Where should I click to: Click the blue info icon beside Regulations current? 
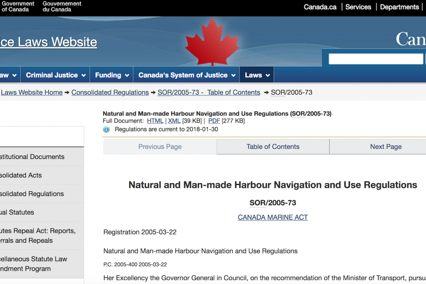(x=106, y=129)
